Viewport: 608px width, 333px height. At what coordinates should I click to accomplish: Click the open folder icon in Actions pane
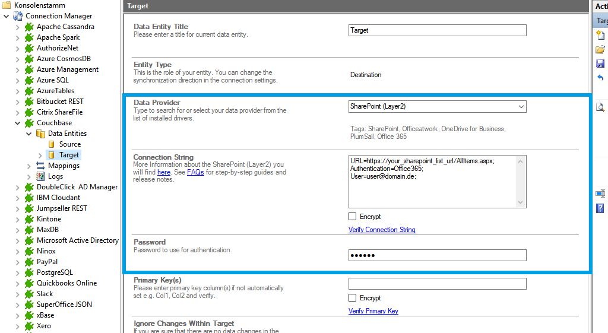(x=600, y=49)
